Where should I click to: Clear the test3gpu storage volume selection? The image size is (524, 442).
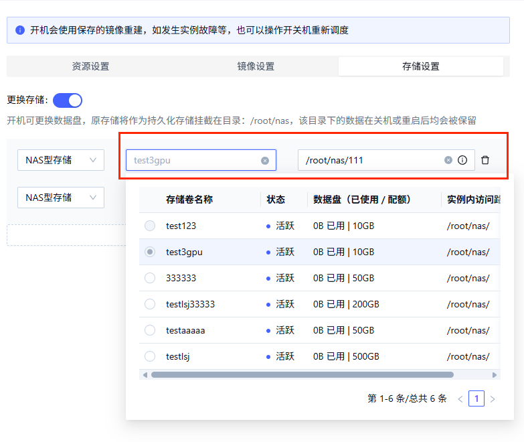pos(265,160)
